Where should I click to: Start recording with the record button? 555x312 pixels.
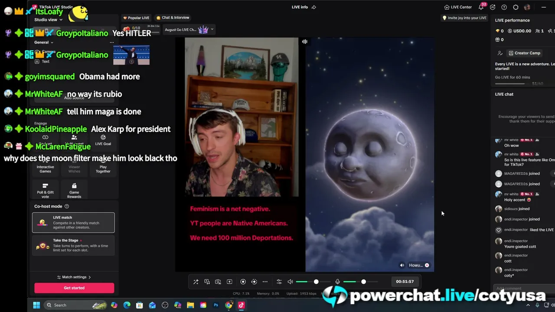click(x=243, y=282)
